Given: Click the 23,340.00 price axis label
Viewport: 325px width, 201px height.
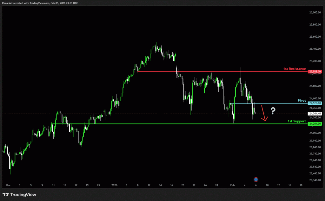Looking at the screenshot, I should [x=315, y=180].
